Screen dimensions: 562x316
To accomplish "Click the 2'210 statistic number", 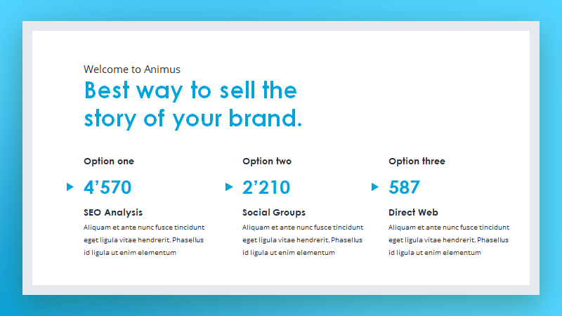I will [x=266, y=187].
